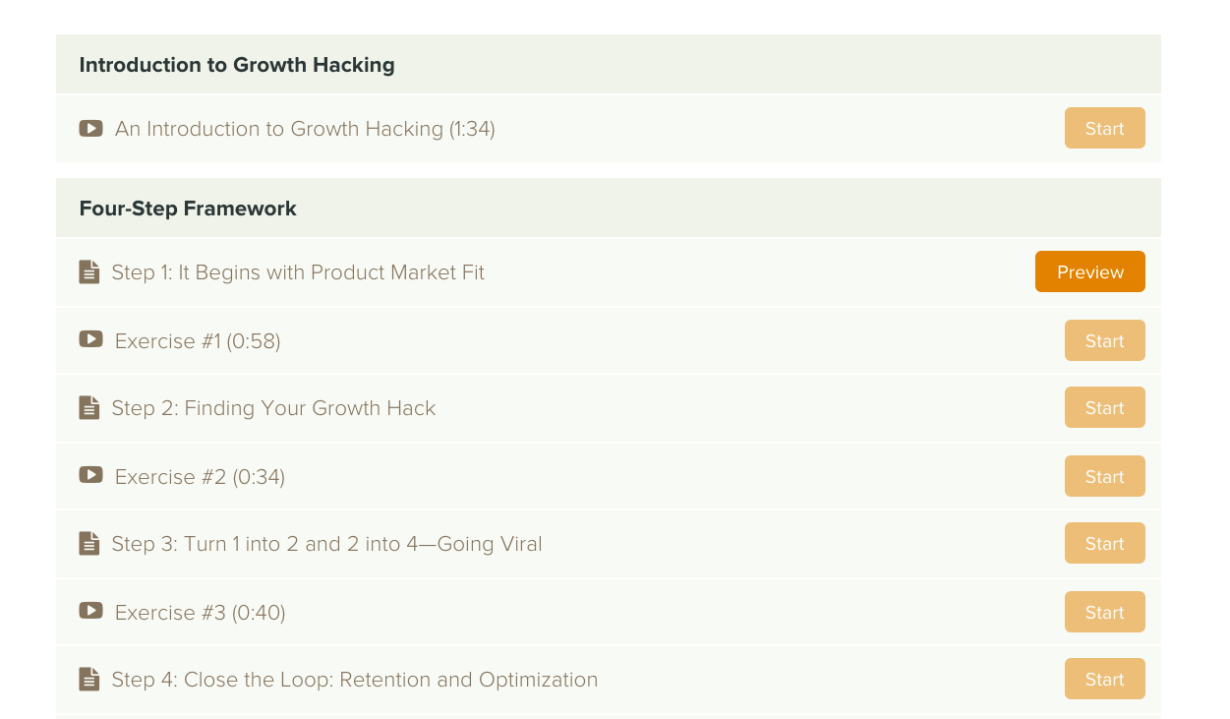Viewport: 1230px width, 719px height.
Task: Start the Introduction to Growth Hacking video
Action: tap(1104, 129)
